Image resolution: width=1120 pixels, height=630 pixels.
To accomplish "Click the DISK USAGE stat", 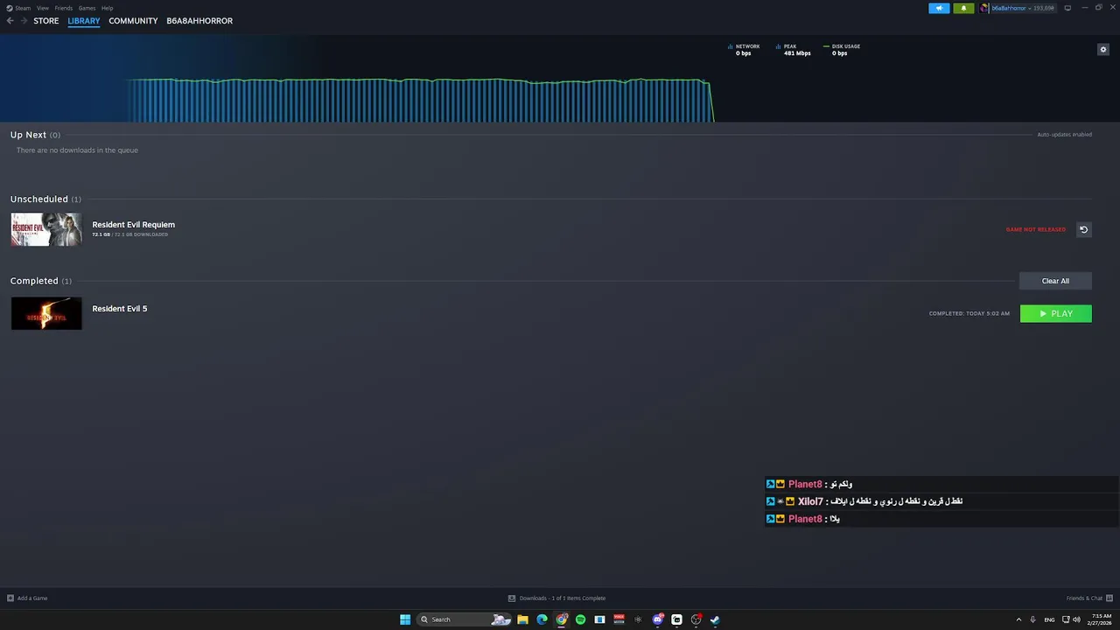I will pos(842,50).
